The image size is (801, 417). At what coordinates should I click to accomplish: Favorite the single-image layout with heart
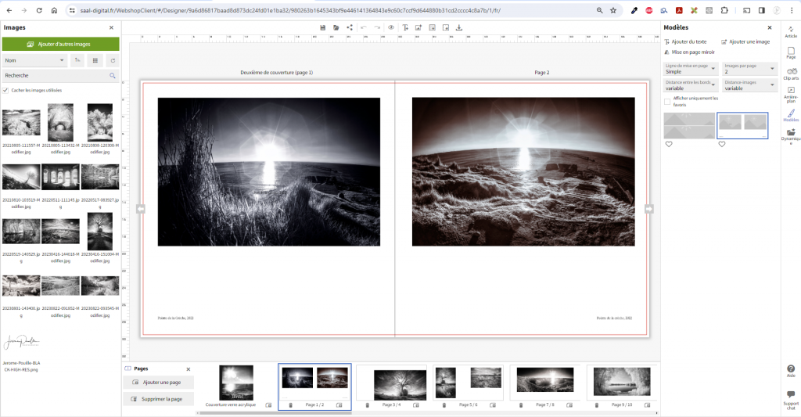pyautogui.click(x=669, y=144)
